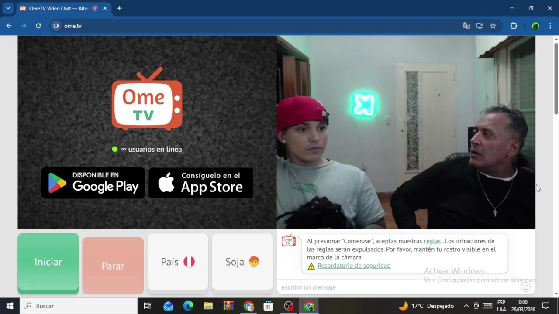Click the warning triangle icon
This screenshot has height=314, width=559.
click(311, 266)
